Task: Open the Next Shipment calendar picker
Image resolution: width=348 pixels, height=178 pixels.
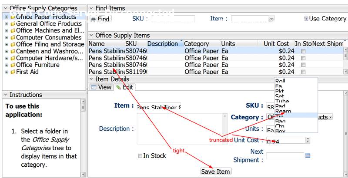Action: tap(308, 155)
